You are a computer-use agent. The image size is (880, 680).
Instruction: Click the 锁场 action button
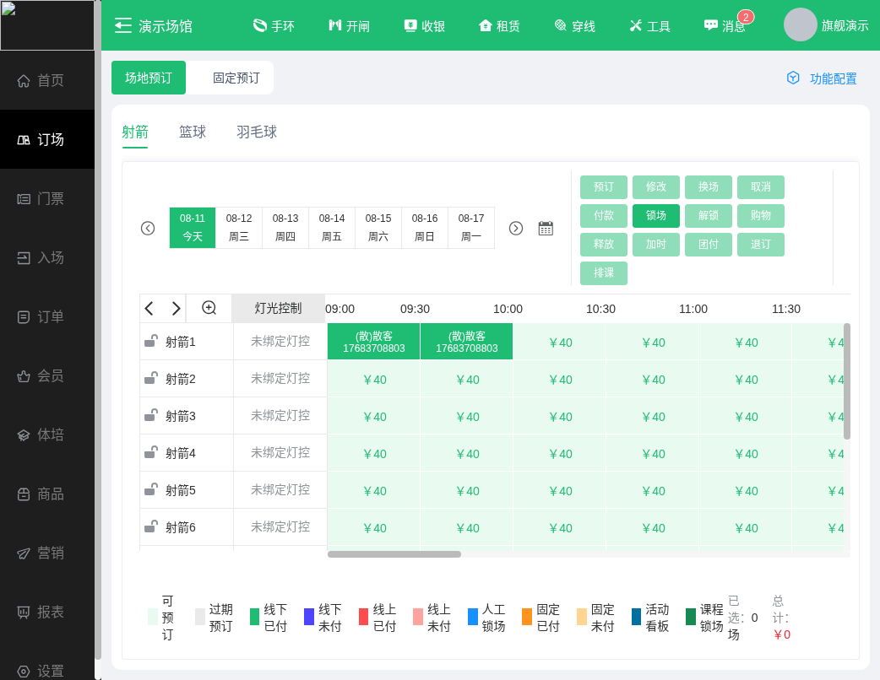(x=655, y=216)
